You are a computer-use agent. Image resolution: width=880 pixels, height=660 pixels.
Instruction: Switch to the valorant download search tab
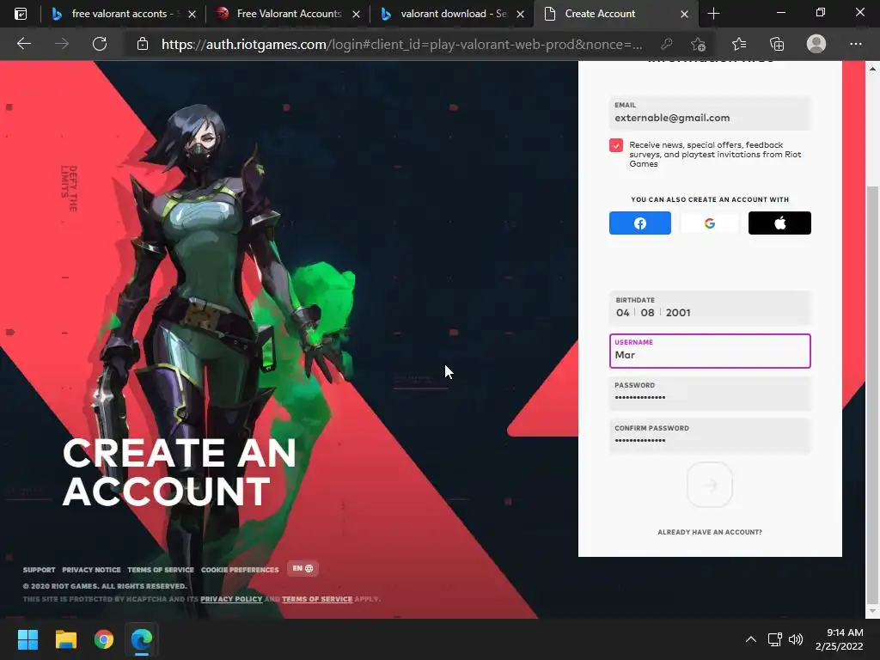pos(452,14)
